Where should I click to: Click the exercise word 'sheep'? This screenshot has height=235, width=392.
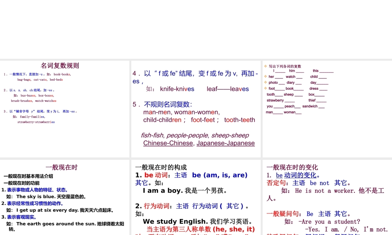pos(289,94)
